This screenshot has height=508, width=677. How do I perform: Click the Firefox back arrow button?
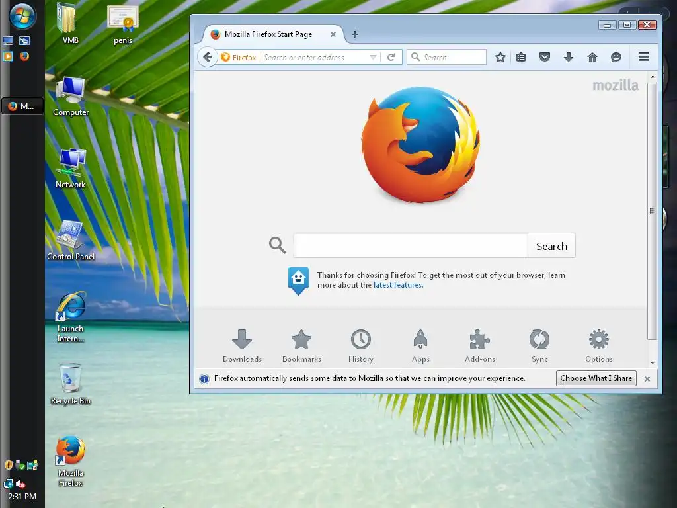208,57
